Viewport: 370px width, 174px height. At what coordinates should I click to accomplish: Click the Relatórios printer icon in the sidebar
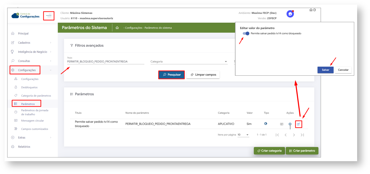pyautogui.click(x=13, y=147)
